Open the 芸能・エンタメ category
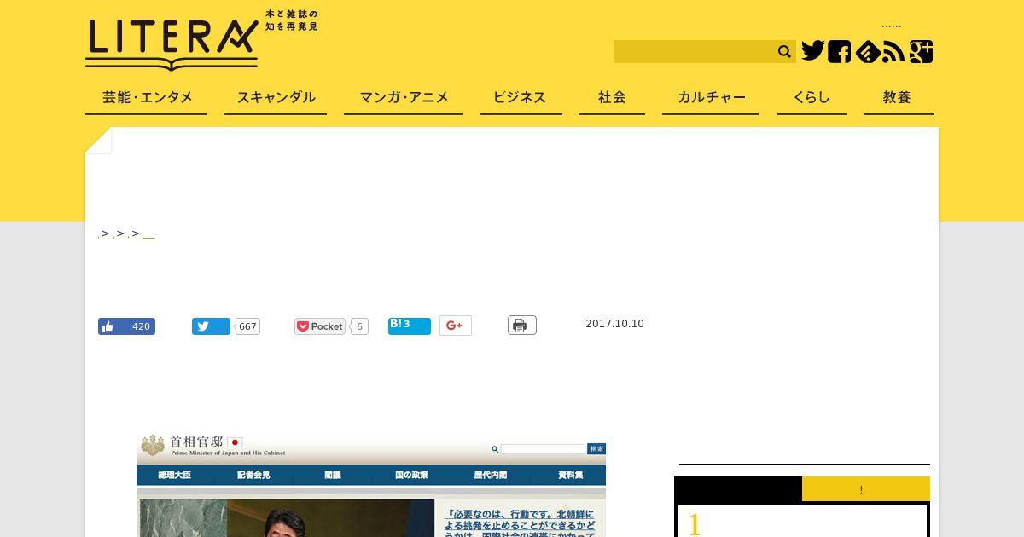This screenshot has height=537, width=1024. click(147, 98)
